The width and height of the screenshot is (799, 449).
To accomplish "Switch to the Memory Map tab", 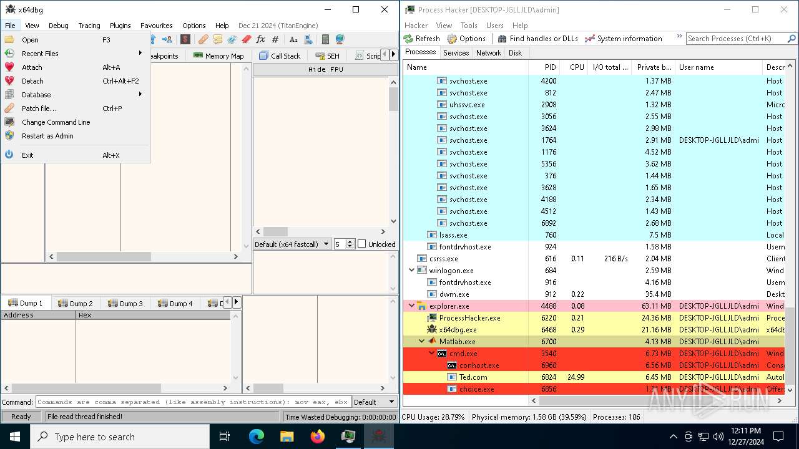I will [x=218, y=56].
